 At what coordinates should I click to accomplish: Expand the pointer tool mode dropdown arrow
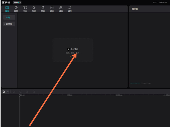[x=8, y=92]
